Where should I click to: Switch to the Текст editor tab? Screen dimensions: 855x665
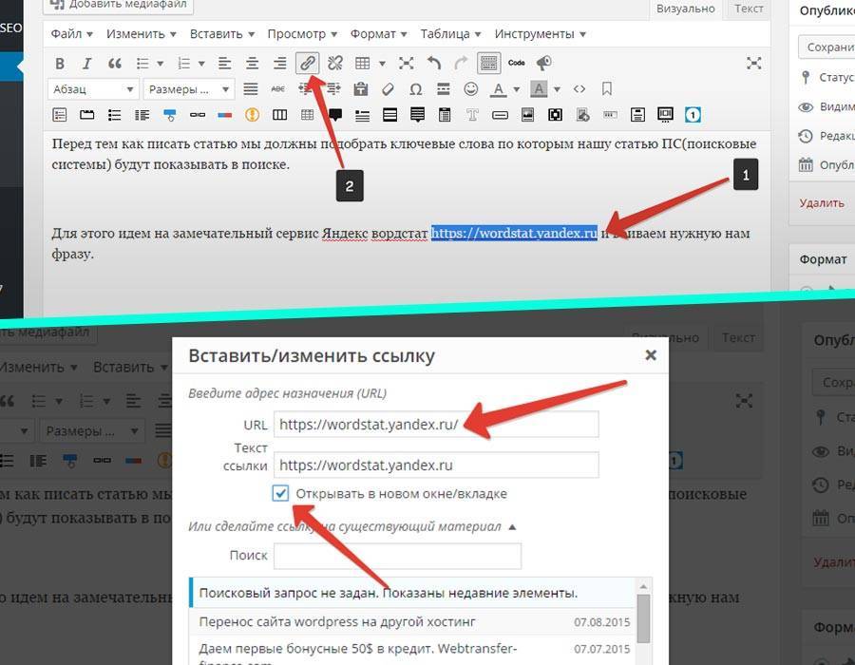(x=749, y=9)
